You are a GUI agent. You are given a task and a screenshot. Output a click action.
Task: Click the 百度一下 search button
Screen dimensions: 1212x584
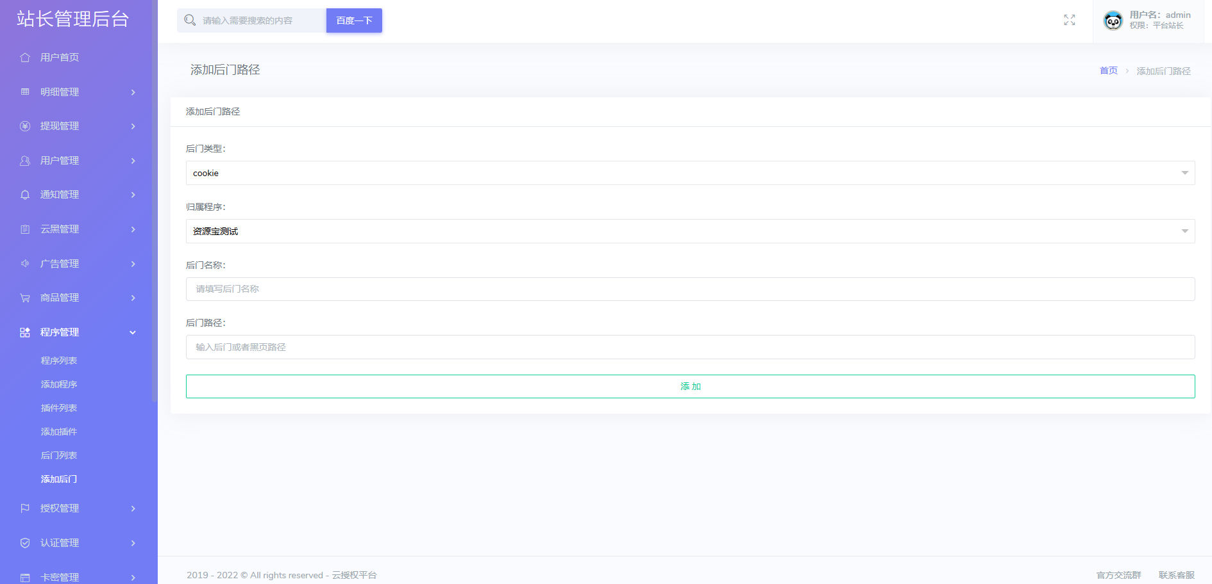click(354, 20)
